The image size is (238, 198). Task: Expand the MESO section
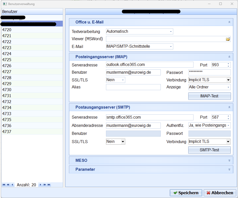(x=229, y=161)
